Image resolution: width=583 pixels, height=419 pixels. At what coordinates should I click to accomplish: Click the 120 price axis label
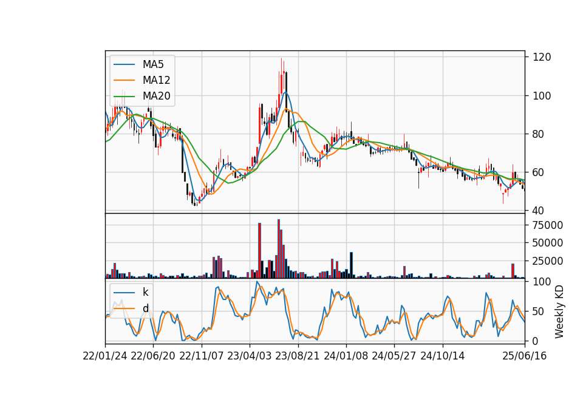(542, 57)
